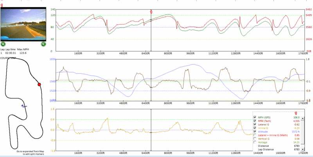Viewport: 313px width, 157px height.
Task: Click the blue start/finish marker on track map
Action: click(24, 106)
